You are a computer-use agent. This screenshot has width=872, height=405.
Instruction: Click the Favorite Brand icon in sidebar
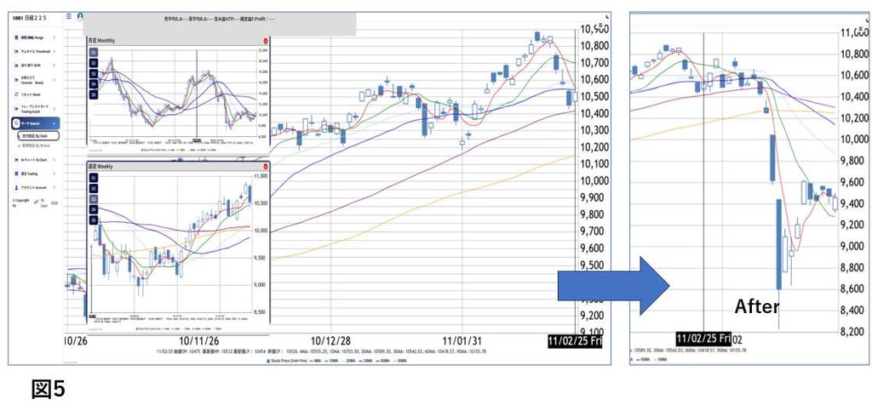coord(17,81)
